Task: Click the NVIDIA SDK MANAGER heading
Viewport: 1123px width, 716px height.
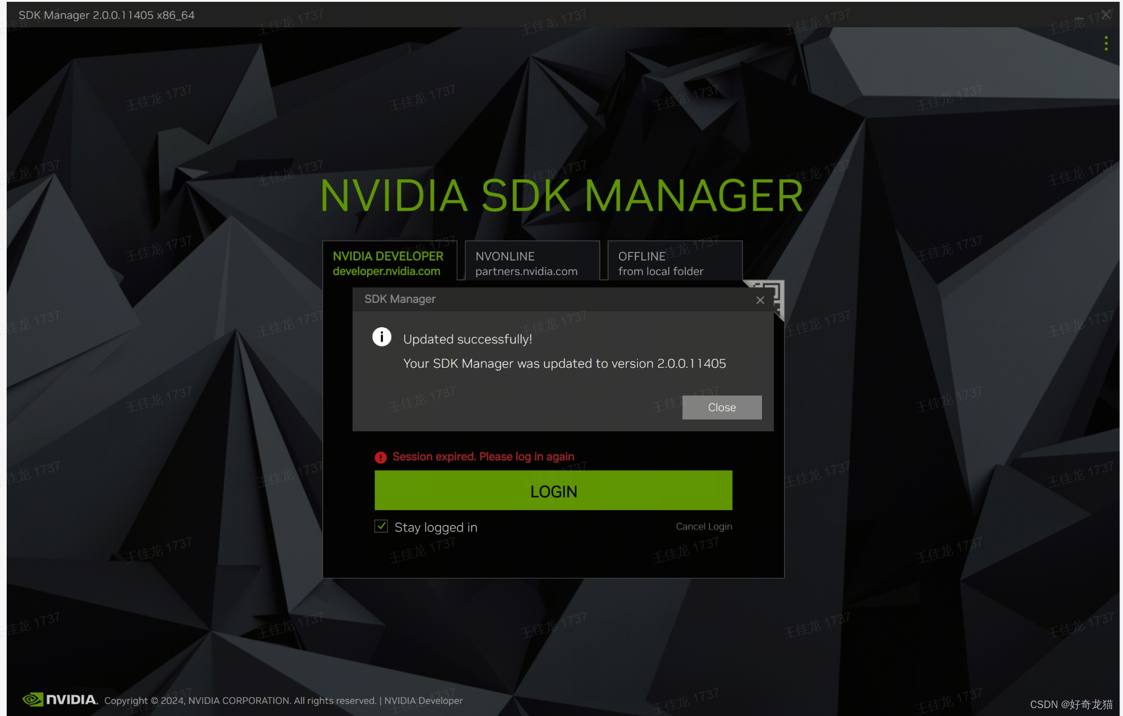Action: [x=561, y=196]
